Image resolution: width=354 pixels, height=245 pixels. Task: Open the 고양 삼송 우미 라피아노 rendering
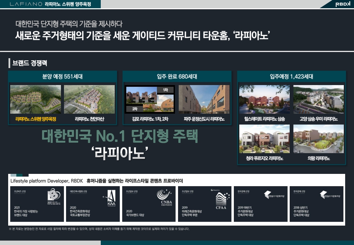(x=319, y=99)
